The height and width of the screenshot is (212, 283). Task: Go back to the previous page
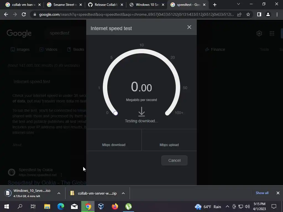(x=6, y=14)
